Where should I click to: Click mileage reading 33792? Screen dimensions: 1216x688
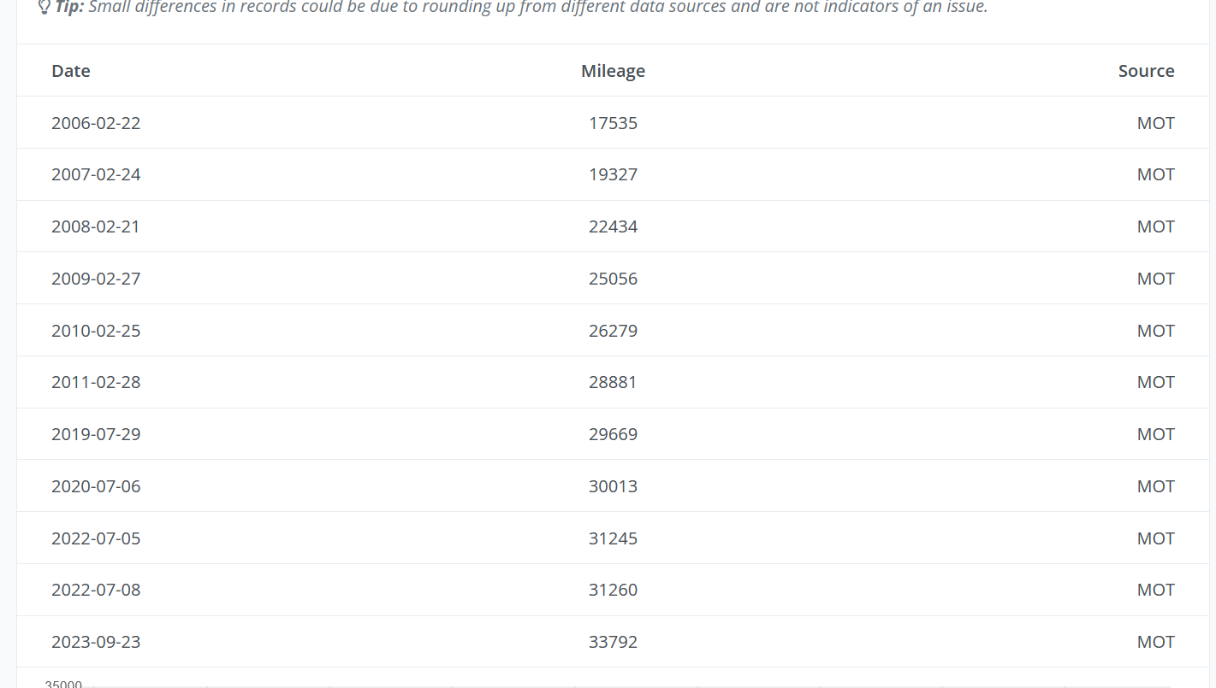point(613,642)
